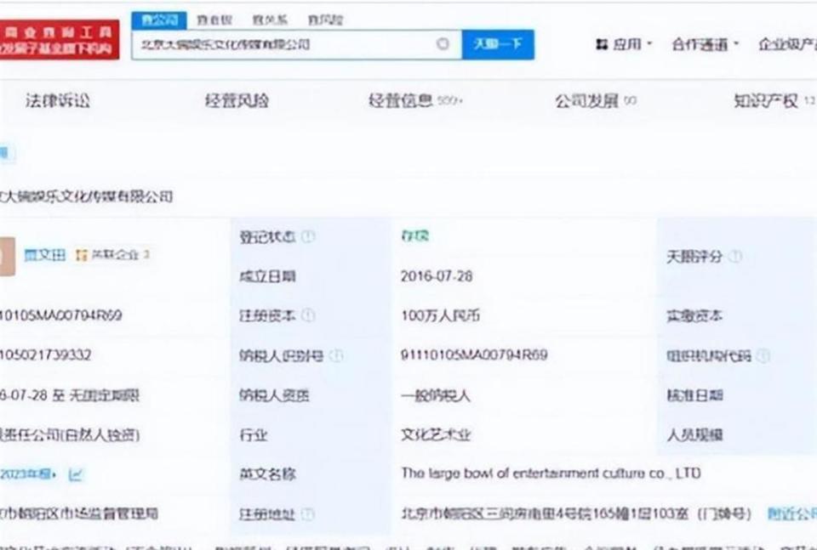Open info icon next to 注册资本
817x550 pixels.
(x=308, y=315)
